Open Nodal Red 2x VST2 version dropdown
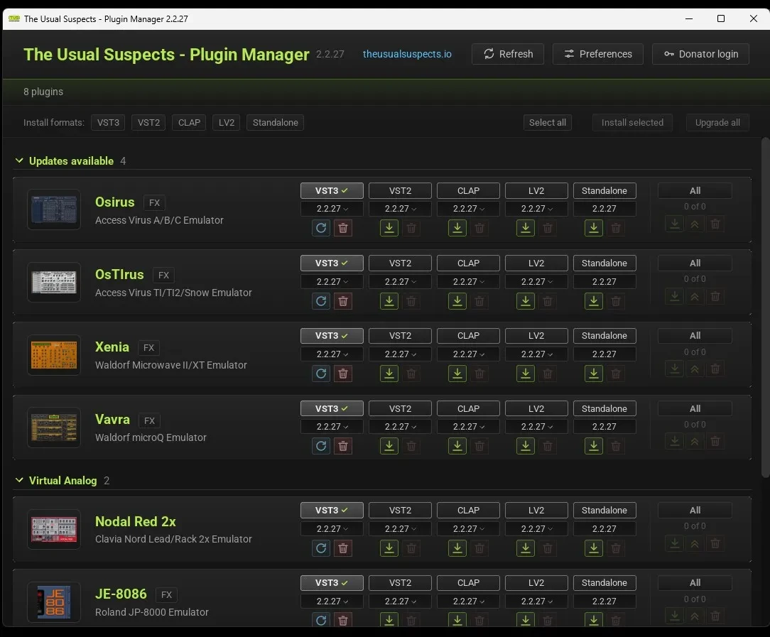 [400, 528]
